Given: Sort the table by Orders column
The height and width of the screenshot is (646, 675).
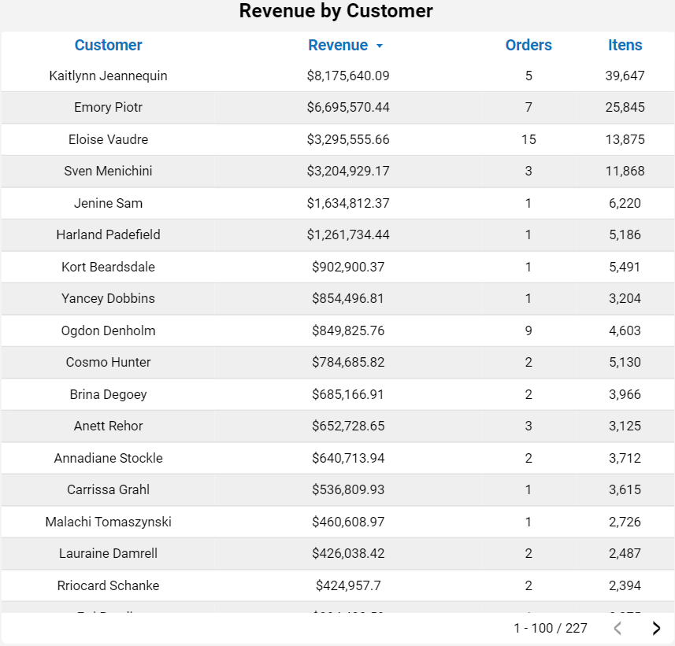Looking at the screenshot, I should coord(529,46).
